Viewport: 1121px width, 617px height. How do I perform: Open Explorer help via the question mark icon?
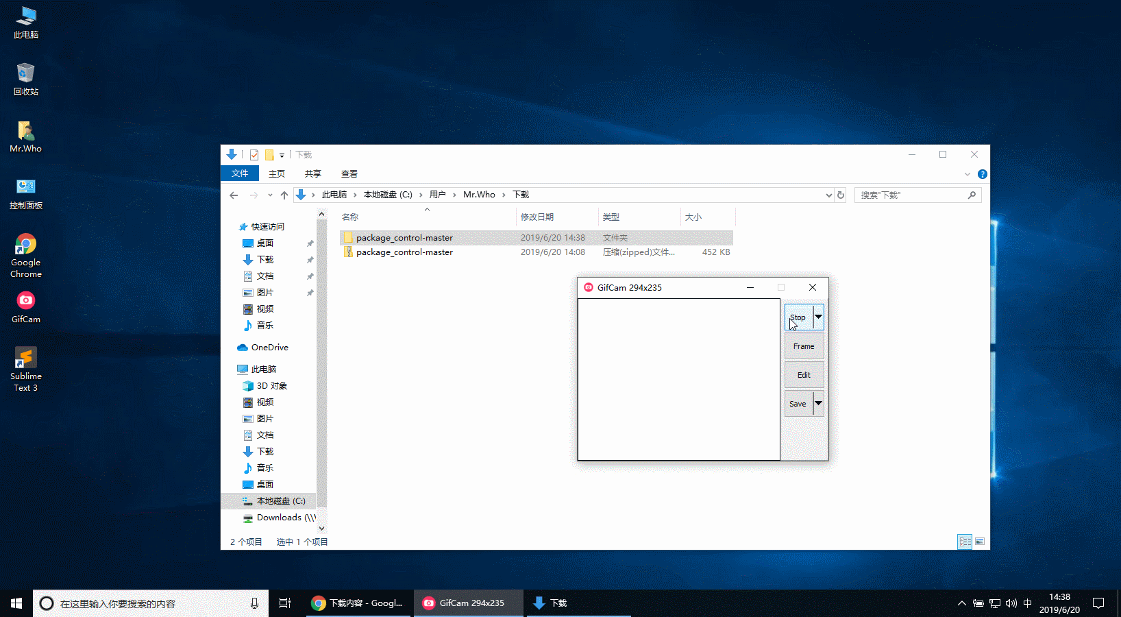982,174
